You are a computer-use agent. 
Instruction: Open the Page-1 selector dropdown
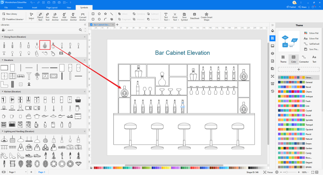click(18, 172)
